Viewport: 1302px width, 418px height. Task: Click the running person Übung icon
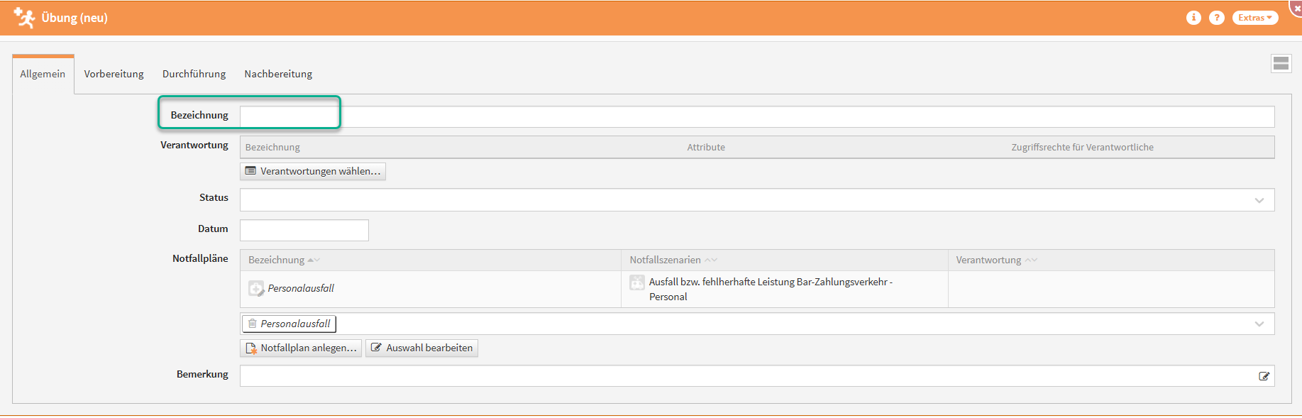[x=24, y=18]
